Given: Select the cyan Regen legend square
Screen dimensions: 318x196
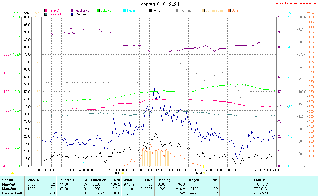Looking at the screenshot, I should coord(124,10).
